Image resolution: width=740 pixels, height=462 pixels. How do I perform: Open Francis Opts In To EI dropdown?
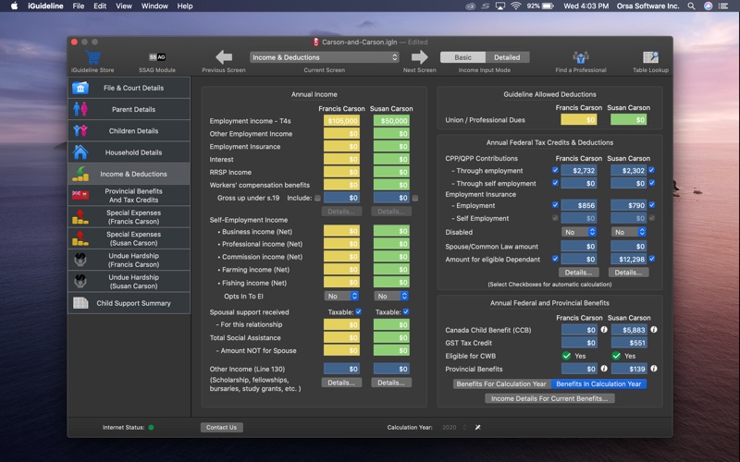[x=341, y=296]
